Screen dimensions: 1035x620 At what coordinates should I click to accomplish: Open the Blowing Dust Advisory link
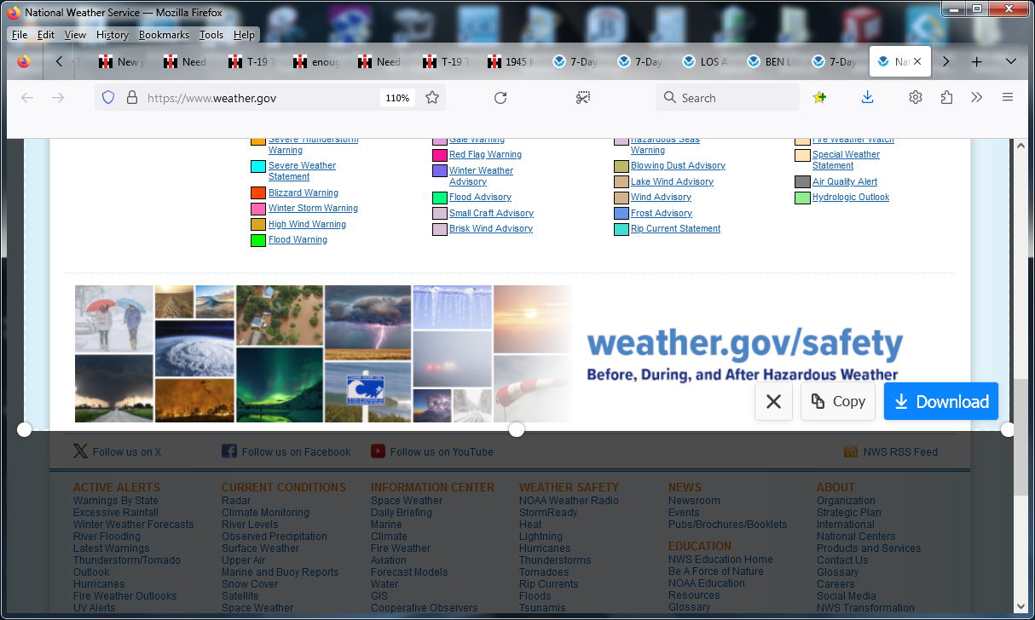point(678,166)
